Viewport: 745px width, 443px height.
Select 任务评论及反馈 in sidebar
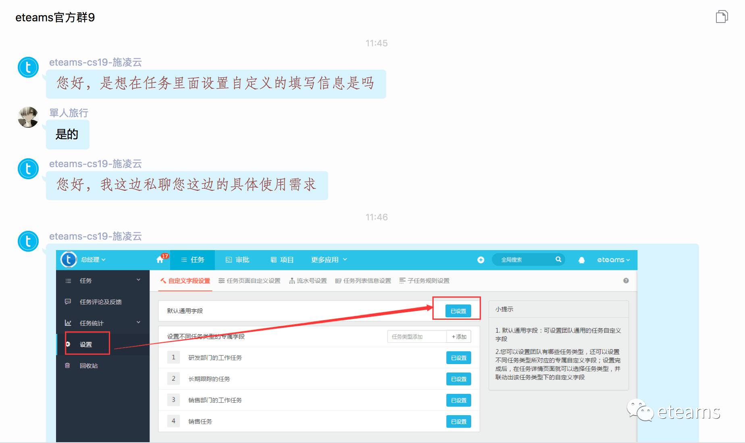coord(101,302)
